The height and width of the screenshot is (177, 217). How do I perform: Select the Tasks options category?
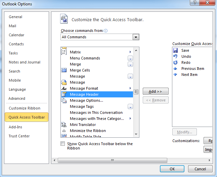27,53
